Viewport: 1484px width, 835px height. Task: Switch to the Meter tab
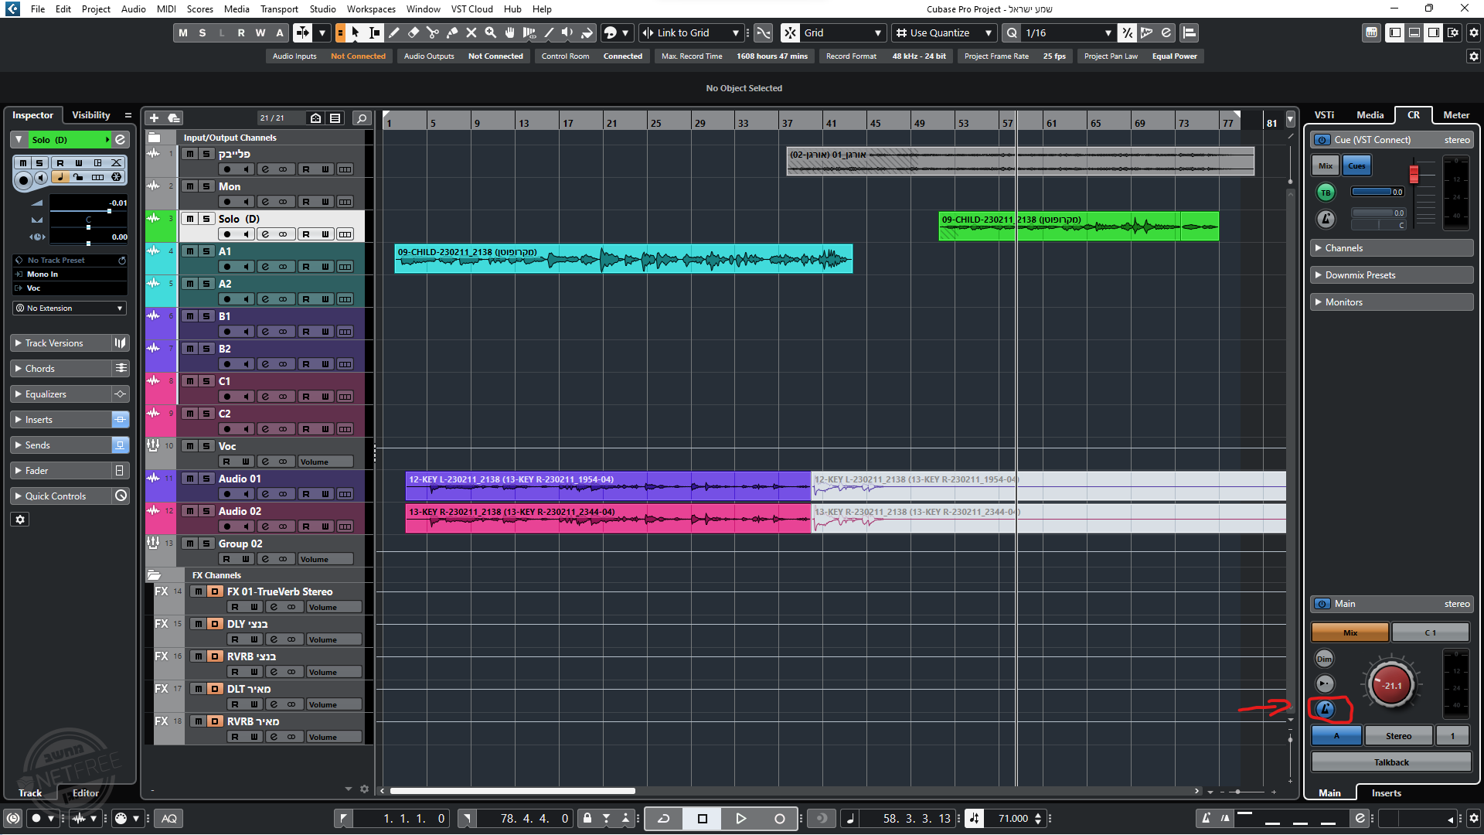(x=1456, y=114)
